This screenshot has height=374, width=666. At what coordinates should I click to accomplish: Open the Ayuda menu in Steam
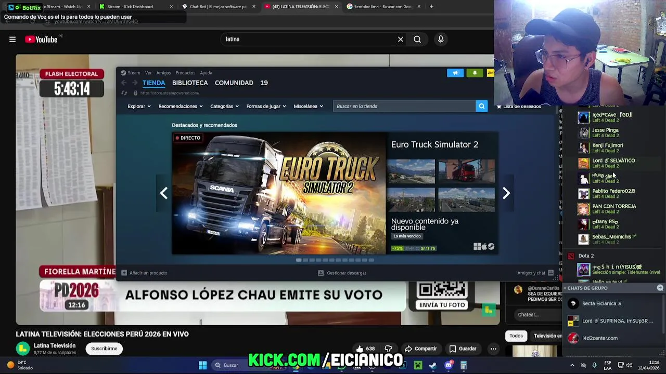tap(206, 73)
